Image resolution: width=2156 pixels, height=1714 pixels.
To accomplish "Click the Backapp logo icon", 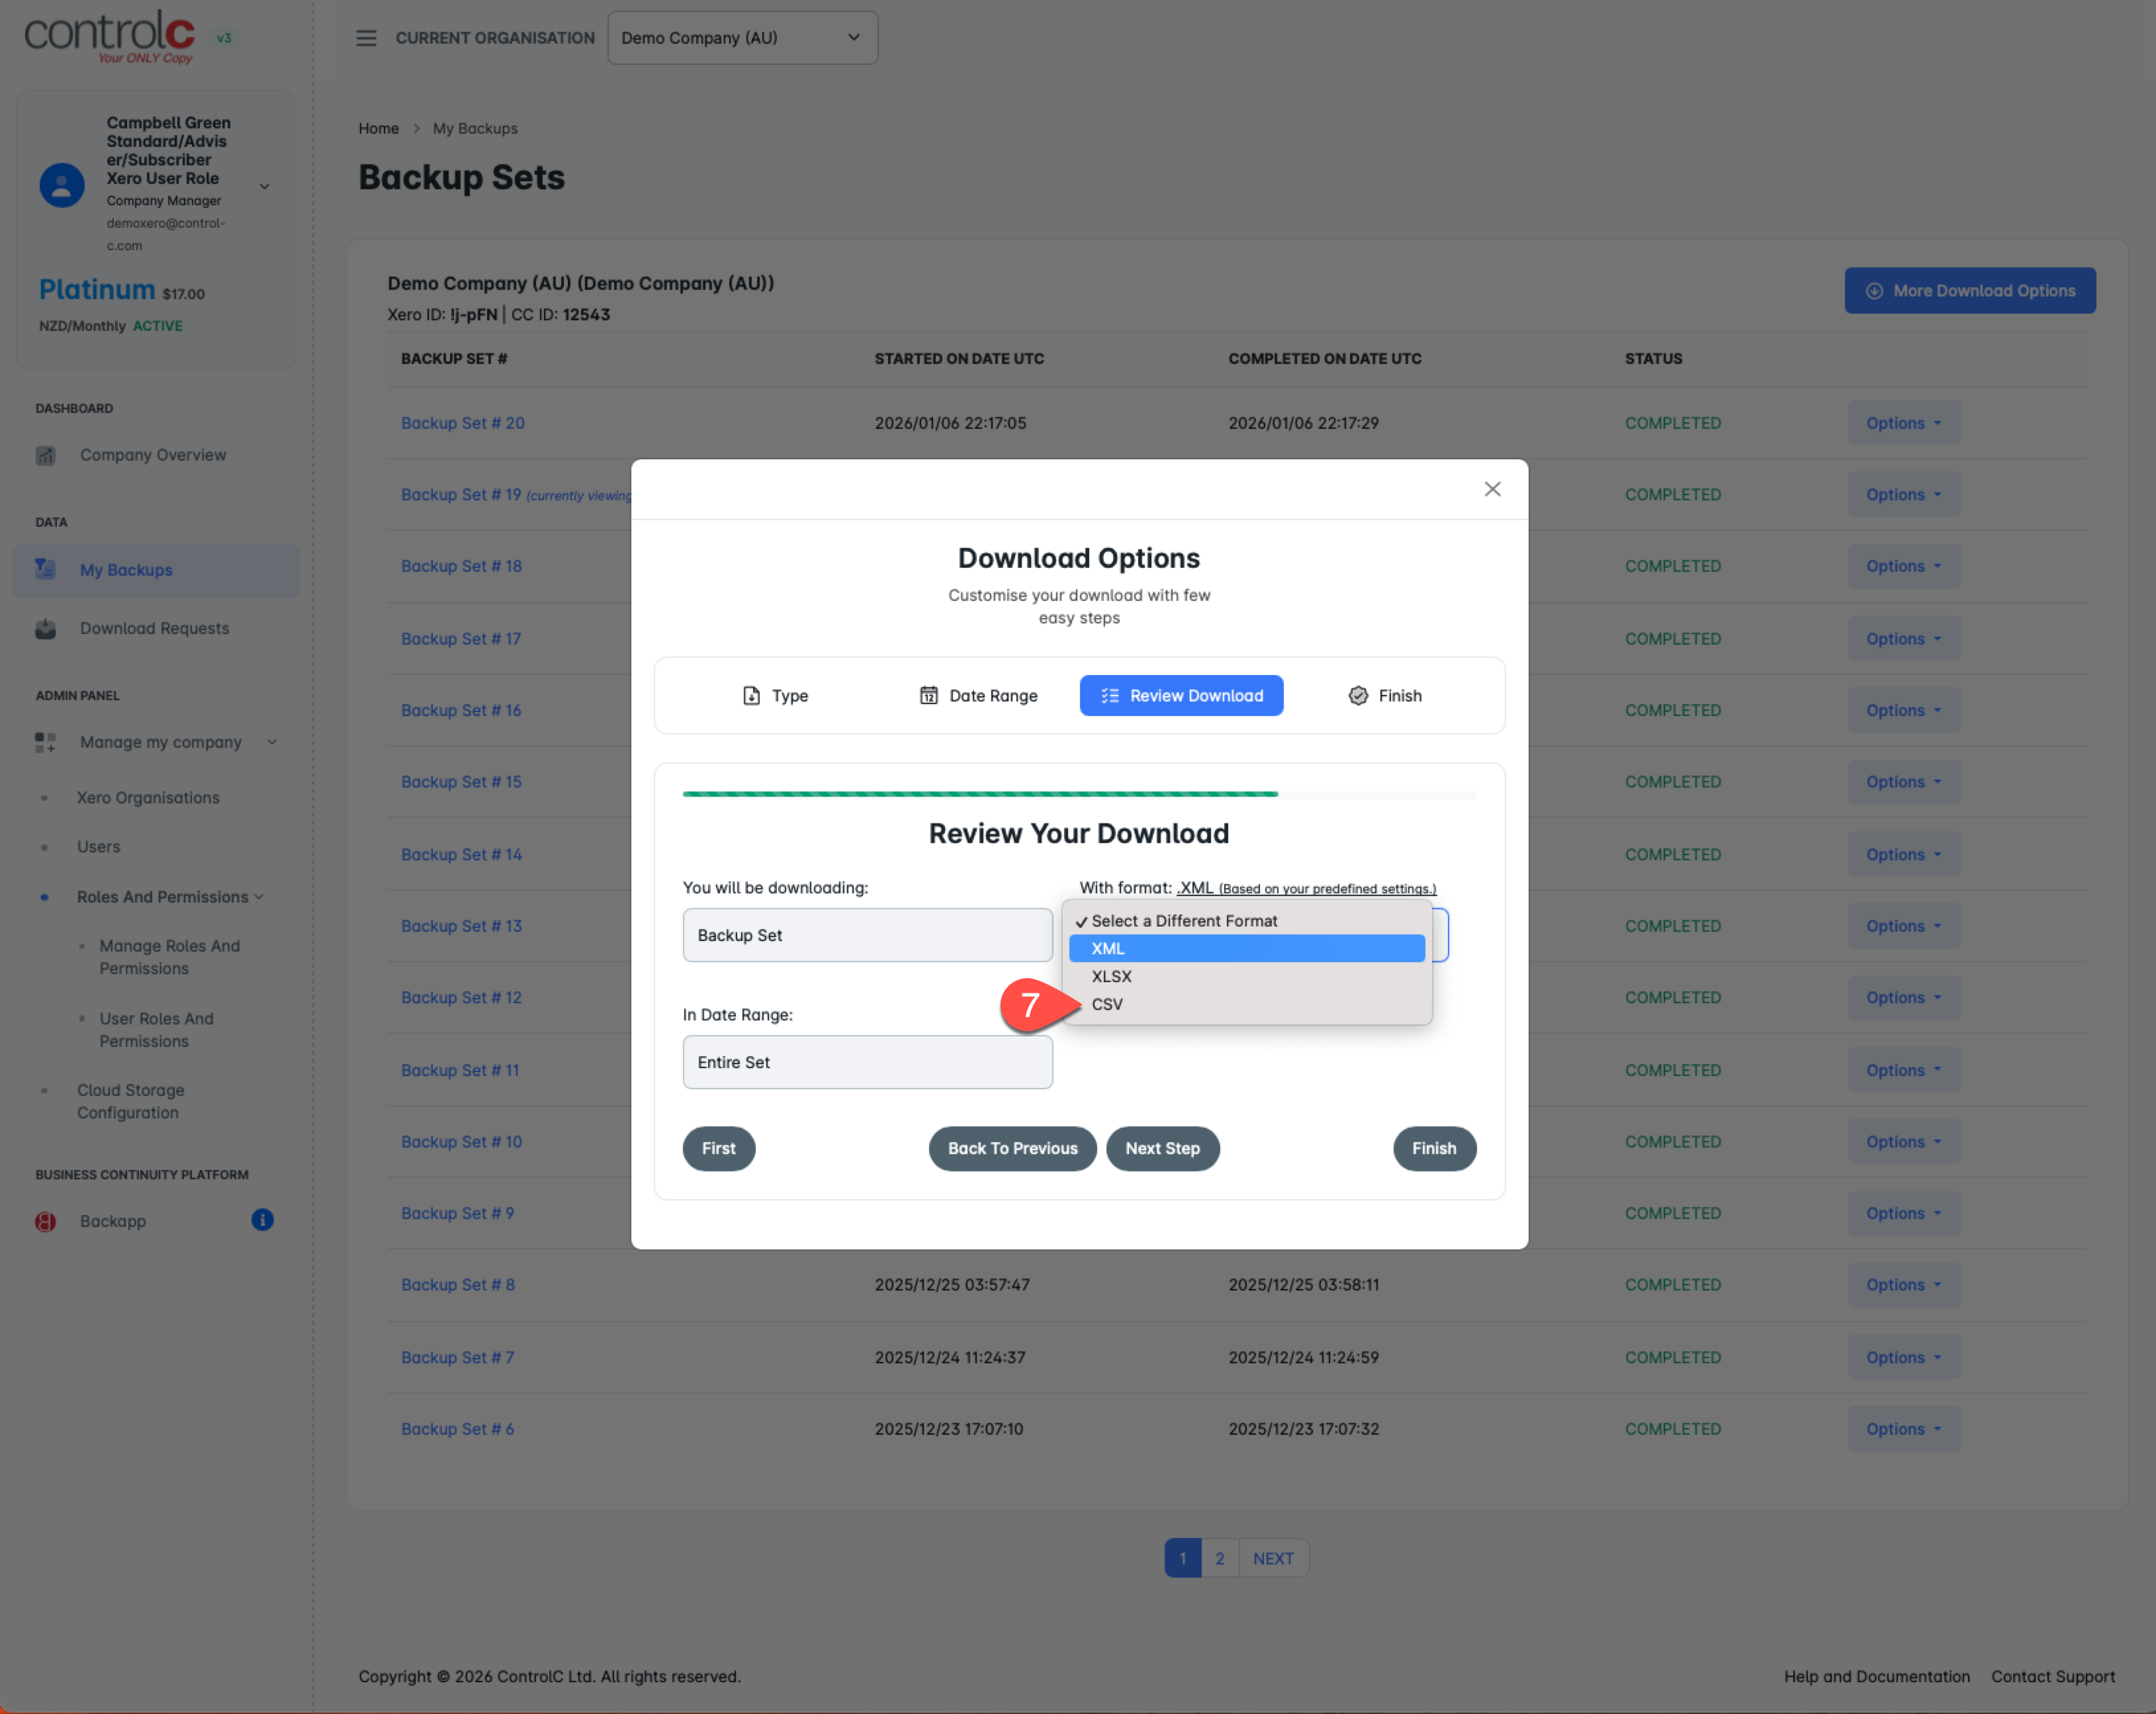I will click(x=46, y=1221).
